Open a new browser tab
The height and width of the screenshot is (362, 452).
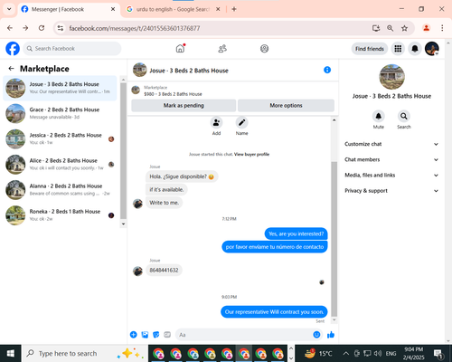click(234, 9)
